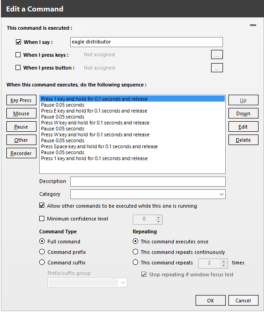
Task: Toggle Allow other commands to be executed checkbox
Action: coord(41,205)
